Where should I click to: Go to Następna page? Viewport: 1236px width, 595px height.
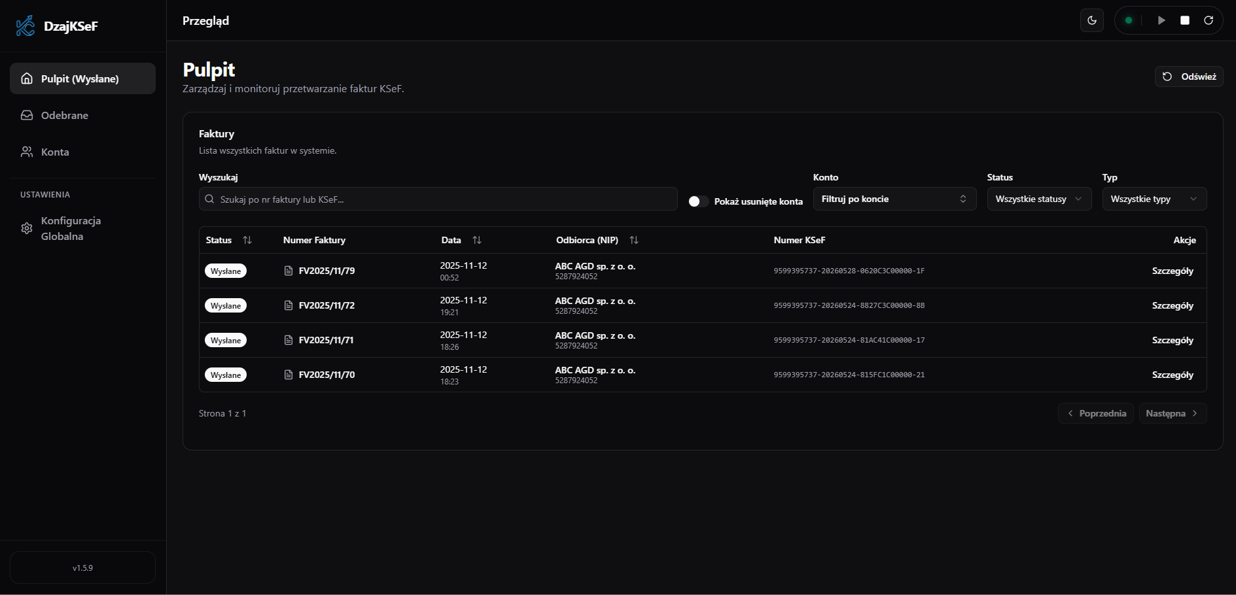(x=1173, y=413)
